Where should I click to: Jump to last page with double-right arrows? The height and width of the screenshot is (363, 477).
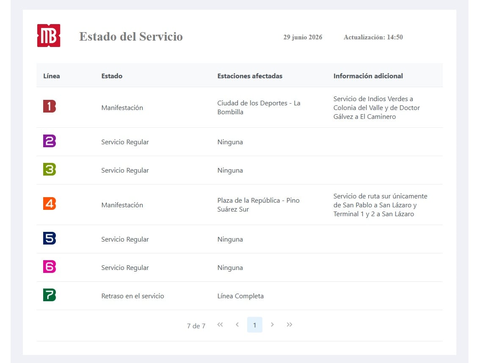point(290,324)
